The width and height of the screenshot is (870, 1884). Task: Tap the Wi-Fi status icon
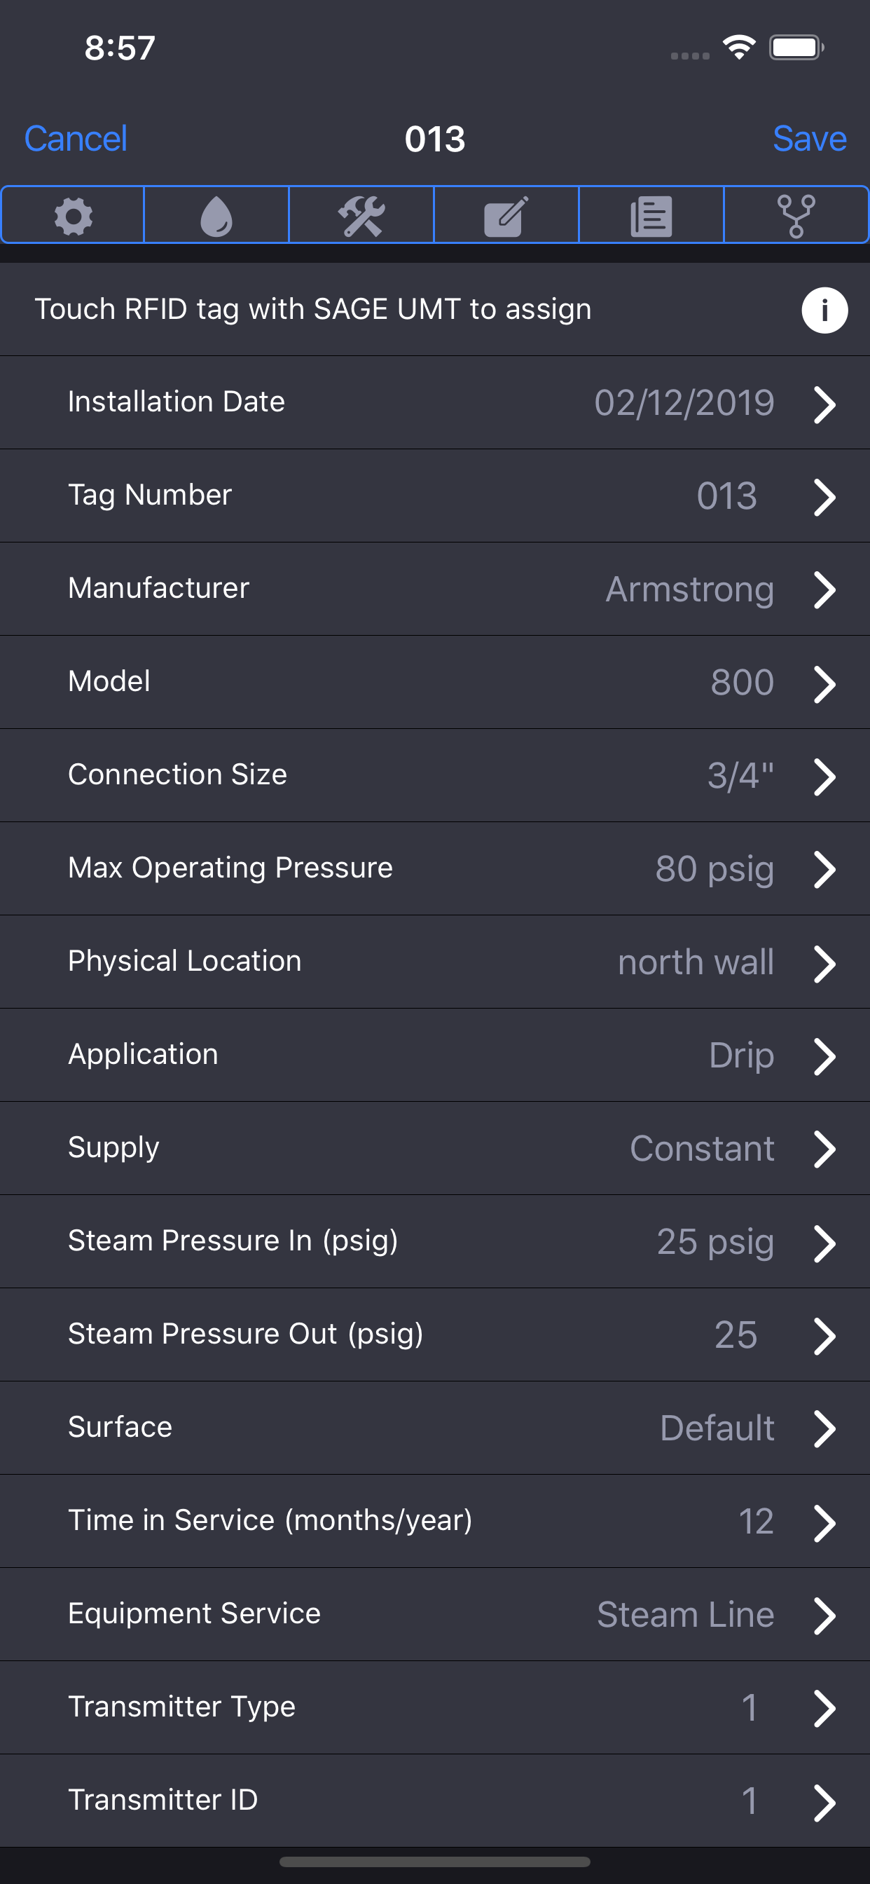pyautogui.click(x=739, y=48)
